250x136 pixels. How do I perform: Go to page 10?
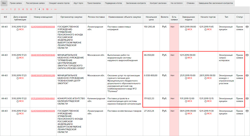(x=47, y=9)
